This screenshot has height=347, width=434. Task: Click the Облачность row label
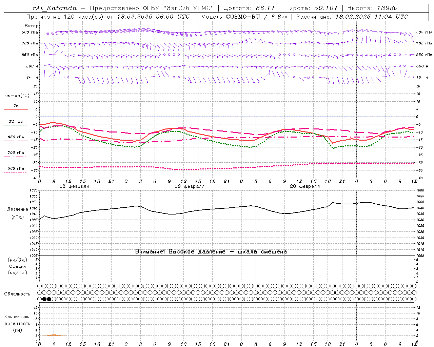17,294
